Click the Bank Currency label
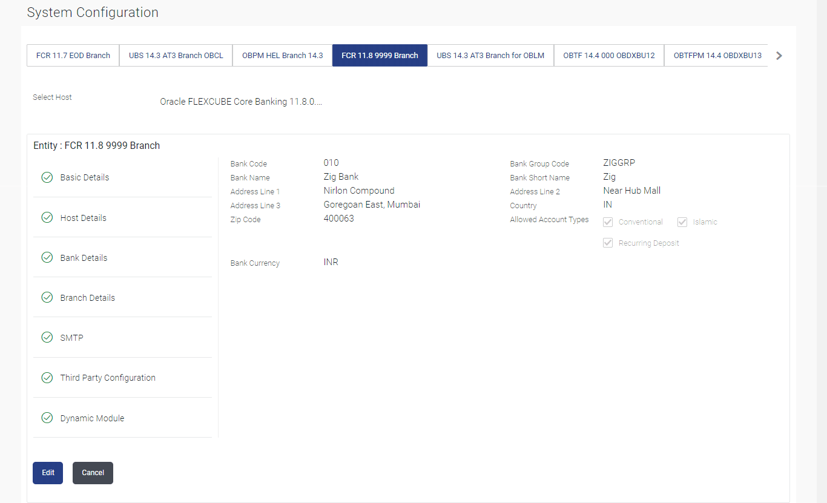Image resolution: width=827 pixels, height=503 pixels. [255, 263]
